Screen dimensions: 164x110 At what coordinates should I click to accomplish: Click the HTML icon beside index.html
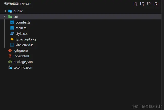click(x=10, y=56)
